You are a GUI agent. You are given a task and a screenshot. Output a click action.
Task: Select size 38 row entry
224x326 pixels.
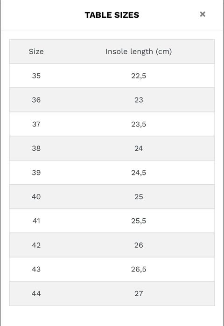[36, 148]
